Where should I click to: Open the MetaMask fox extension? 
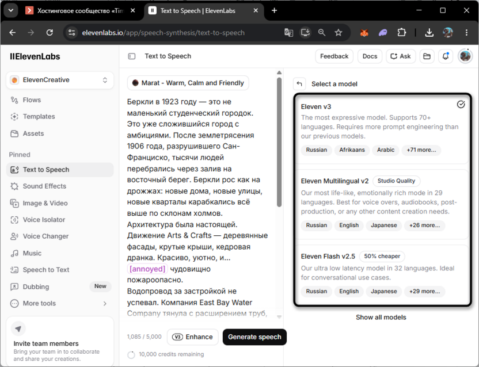pyautogui.click(x=364, y=32)
